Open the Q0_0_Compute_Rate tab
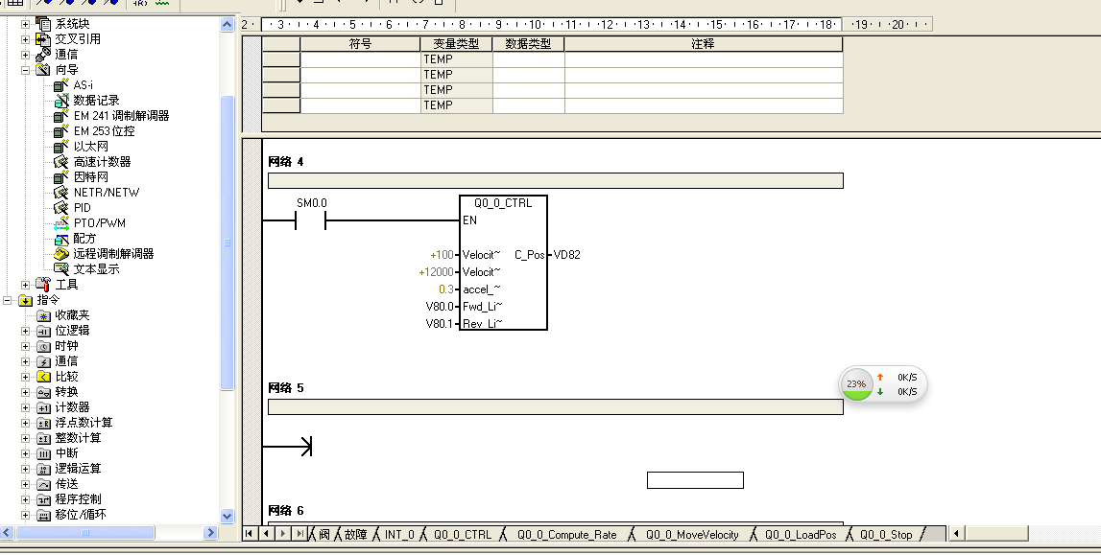Screen dimensions: 1101x555 566,535
